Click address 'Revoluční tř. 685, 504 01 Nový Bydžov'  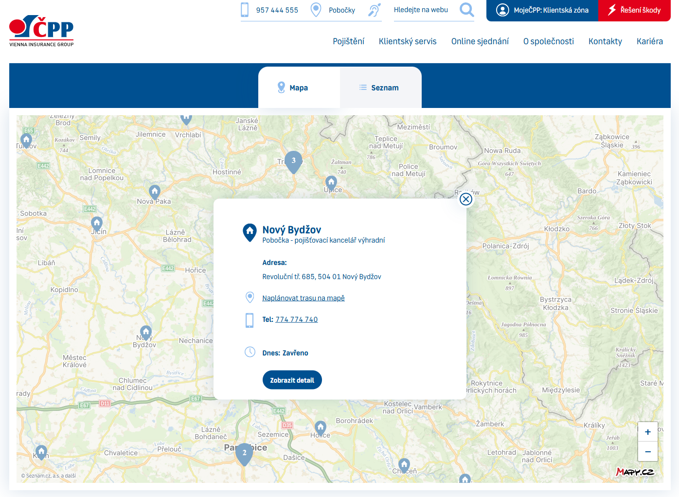coord(322,277)
